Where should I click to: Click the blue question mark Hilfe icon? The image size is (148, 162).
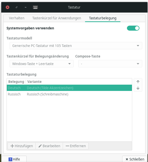(x=10, y=159)
